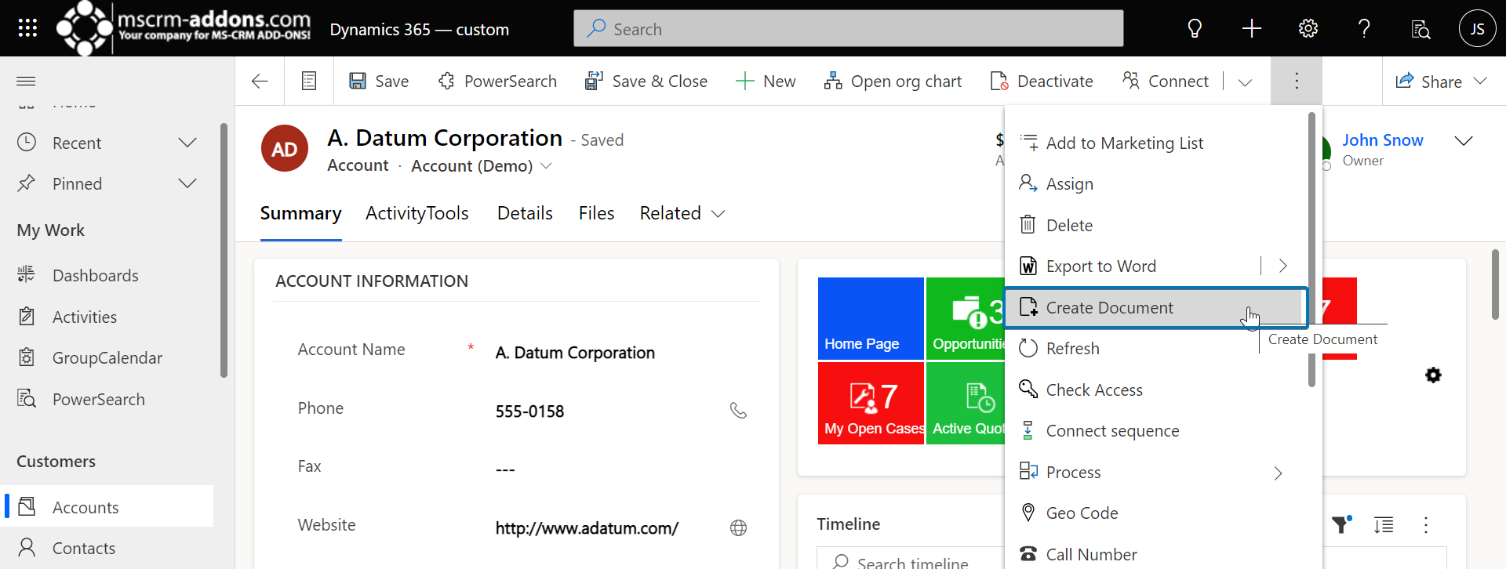
Task: Click the global Search box
Action: pos(849,29)
